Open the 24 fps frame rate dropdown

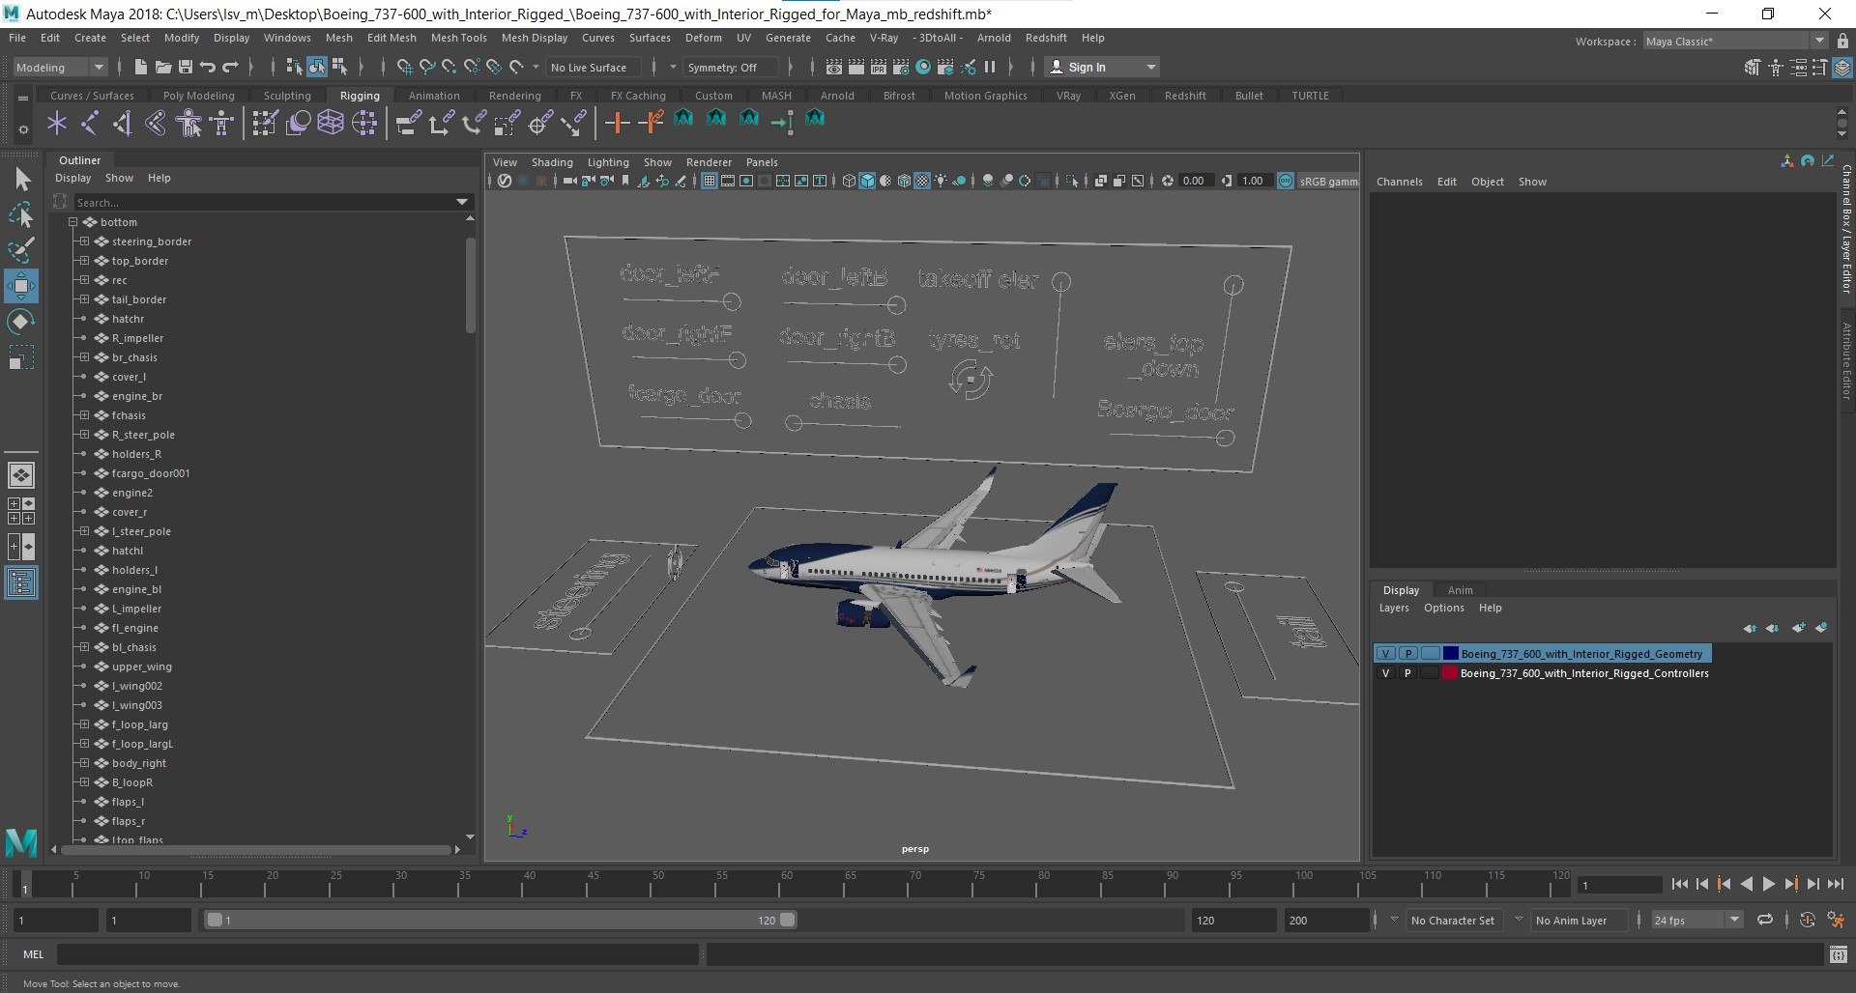coord(1696,920)
